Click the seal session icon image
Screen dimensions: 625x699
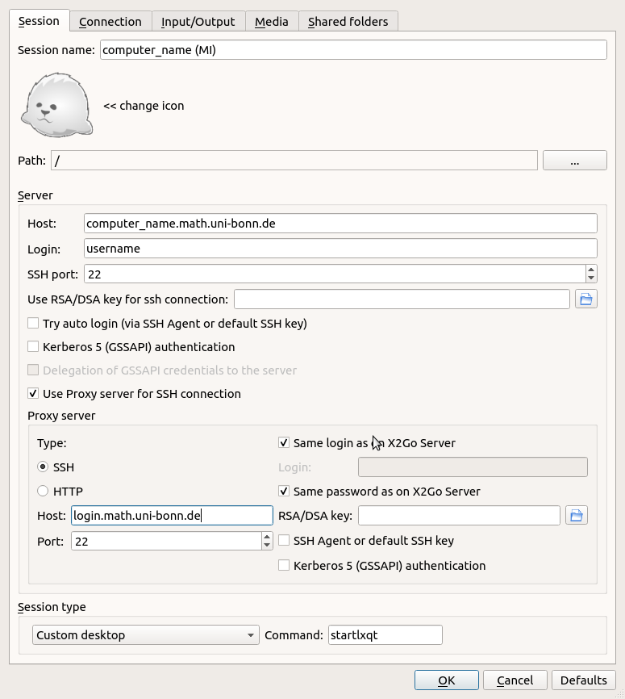pyautogui.click(x=56, y=105)
